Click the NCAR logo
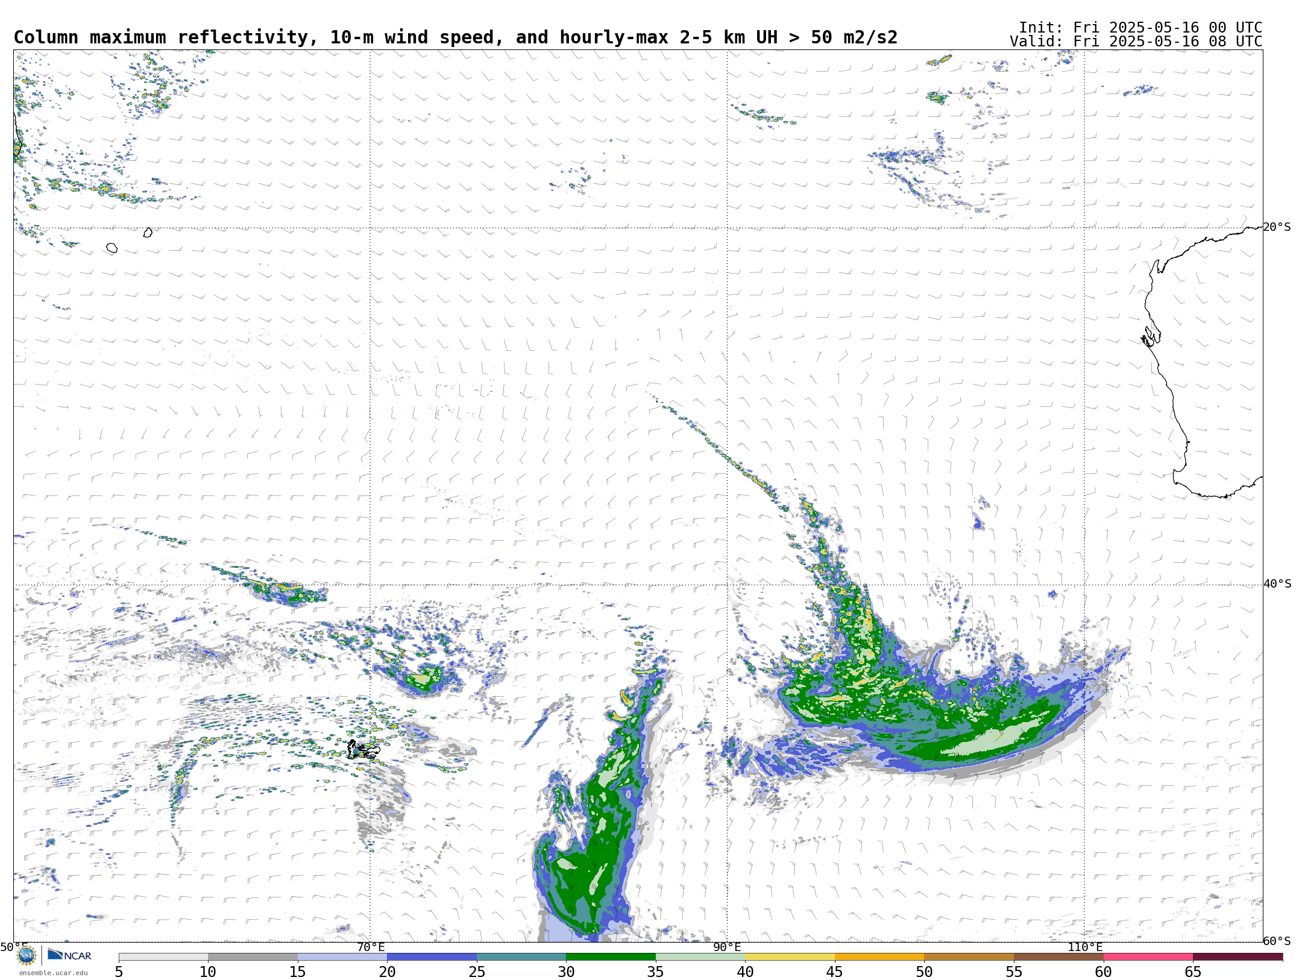The height and width of the screenshot is (980, 1302). [x=69, y=955]
